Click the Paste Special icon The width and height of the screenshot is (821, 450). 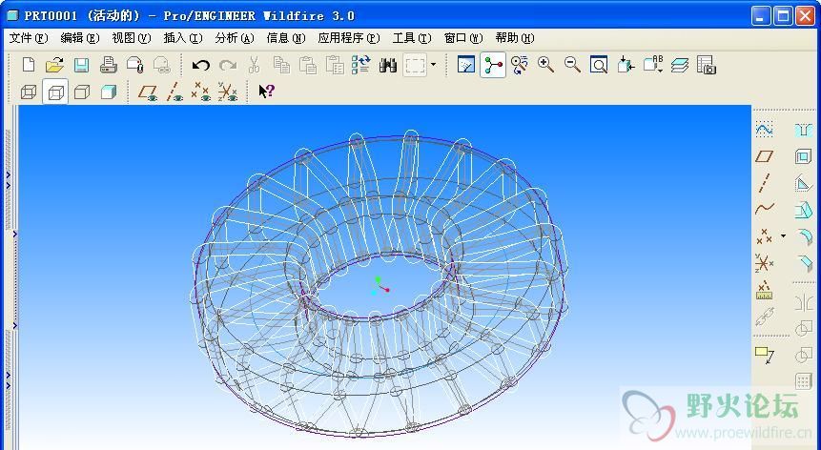[x=334, y=65]
